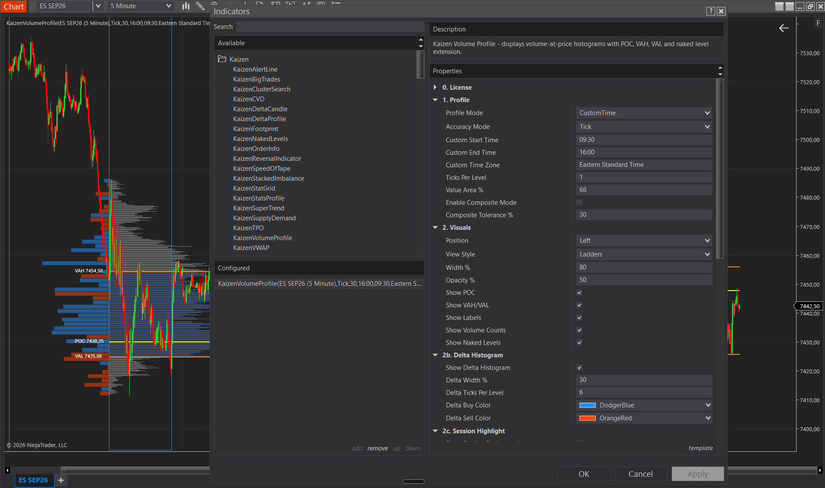
Task: Uncheck Show VAH/VAL checkbox
Action: pos(579,305)
